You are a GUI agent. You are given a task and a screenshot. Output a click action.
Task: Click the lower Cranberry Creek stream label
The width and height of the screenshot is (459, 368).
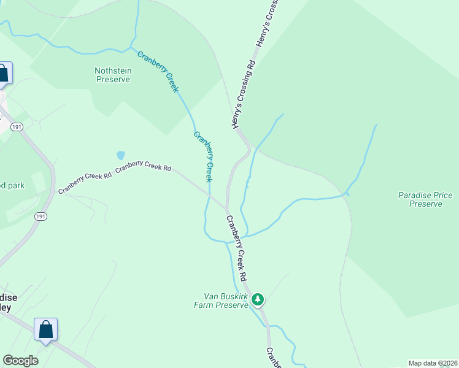[203, 157]
